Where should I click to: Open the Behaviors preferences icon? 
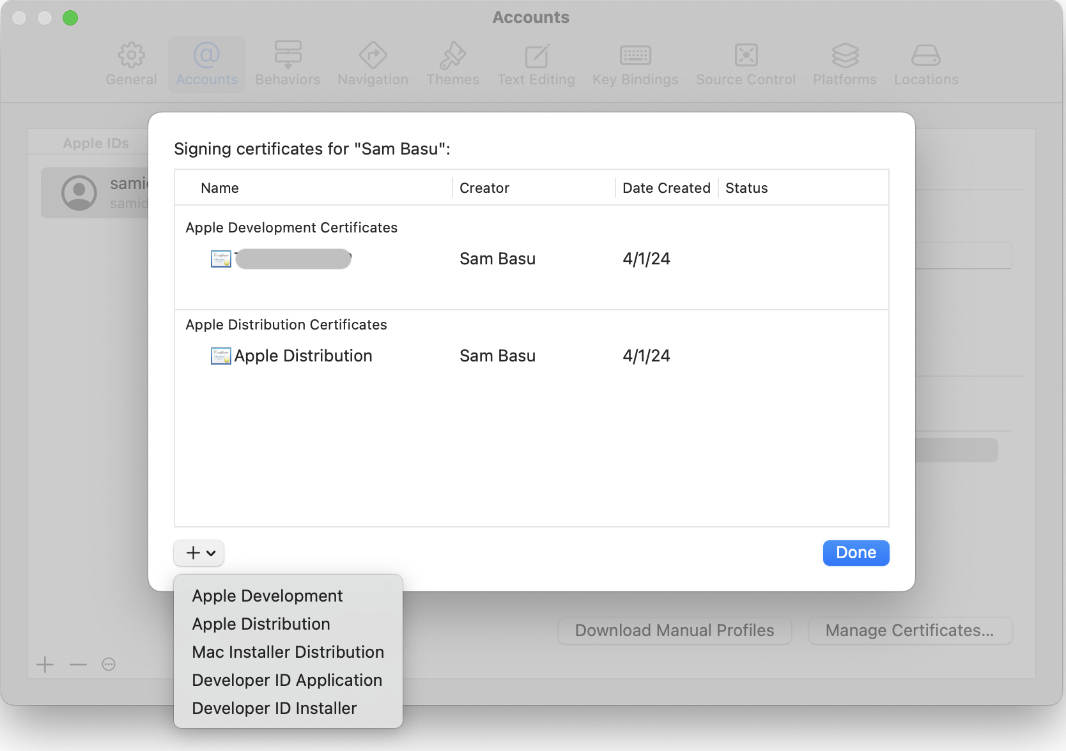(288, 56)
